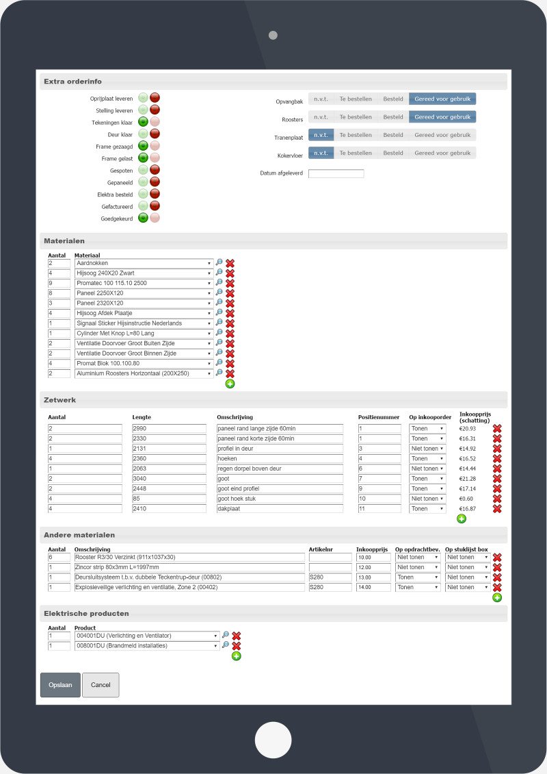Screen dimensions: 547x774
Task: Add a new Andere materialen row
Action: (x=497, y=598)
